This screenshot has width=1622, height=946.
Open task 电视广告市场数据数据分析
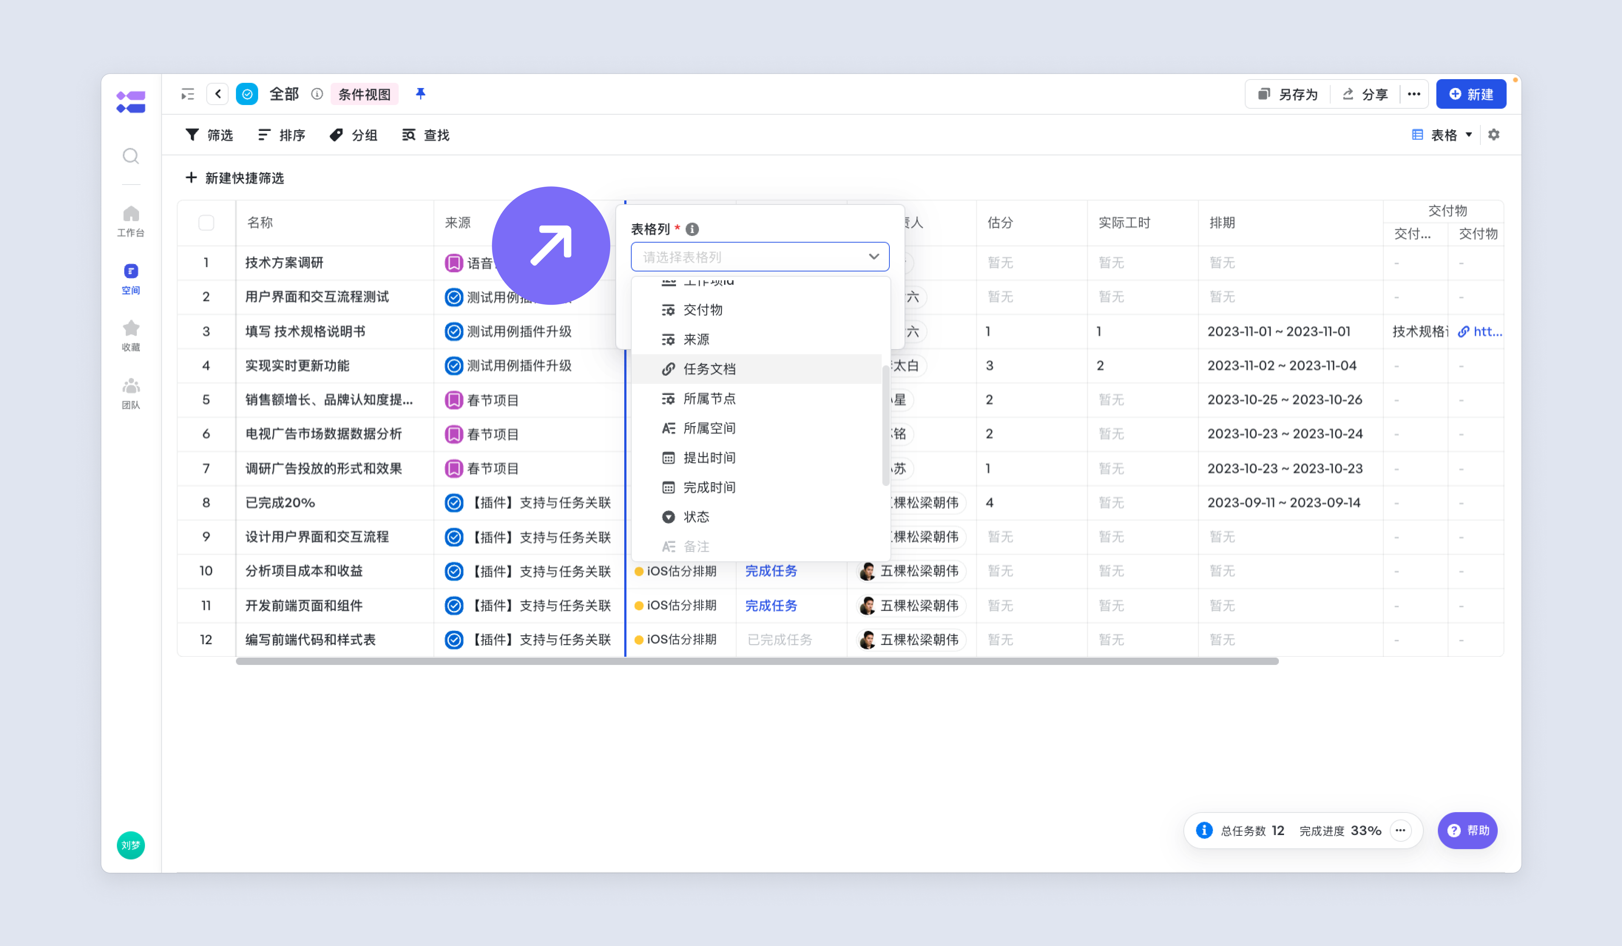[x=323, y=434]
